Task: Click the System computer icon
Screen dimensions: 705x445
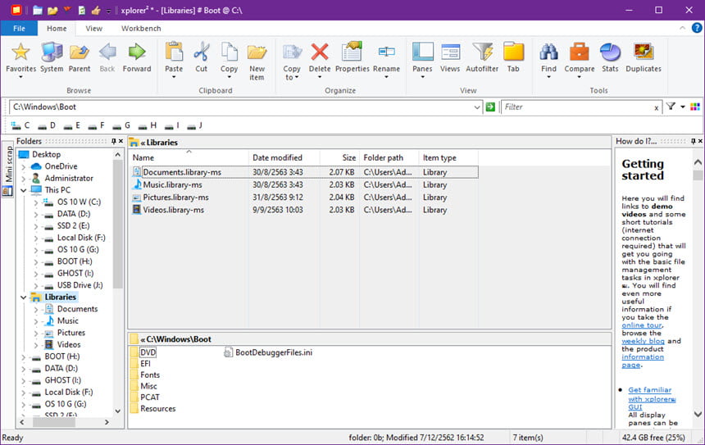Action: click(x=52, y=52)
